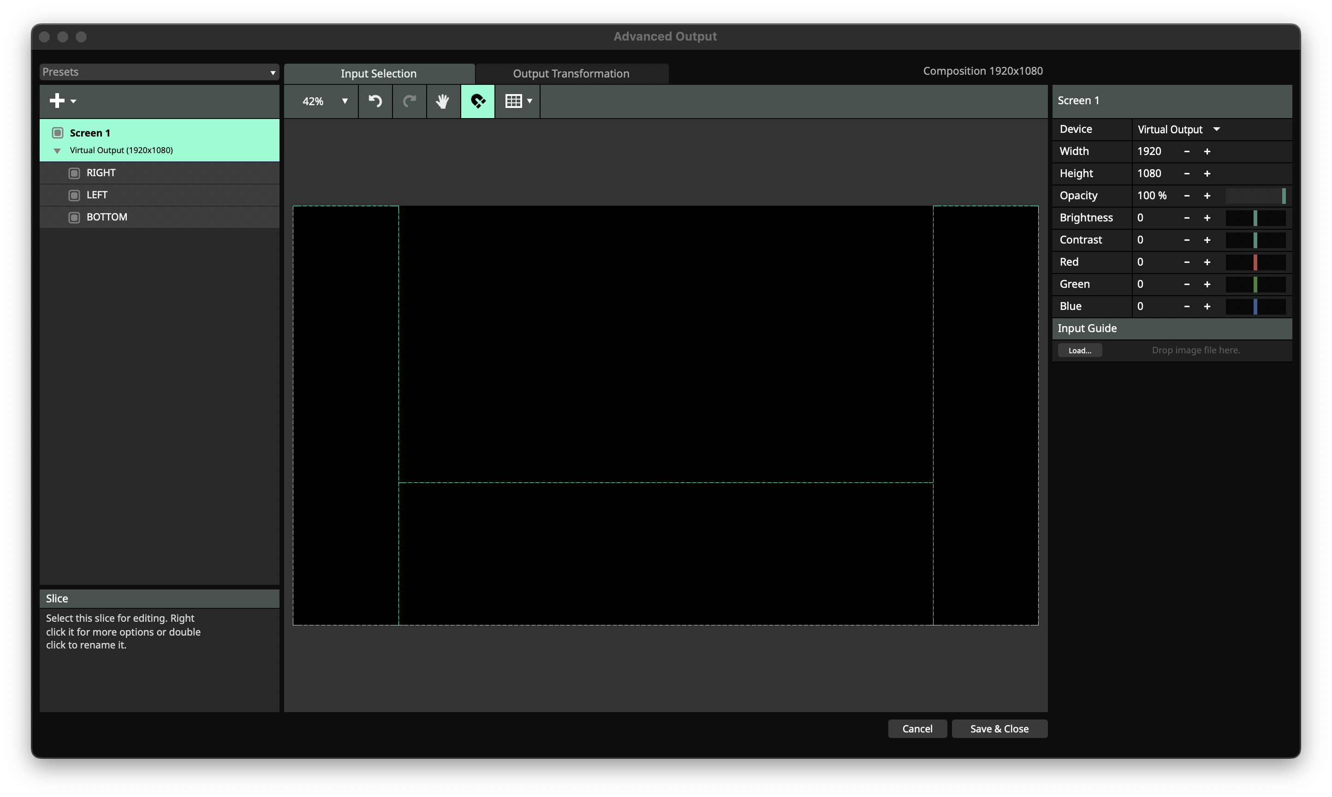Click the Redo icon in the toolbar

pos(409,101)
